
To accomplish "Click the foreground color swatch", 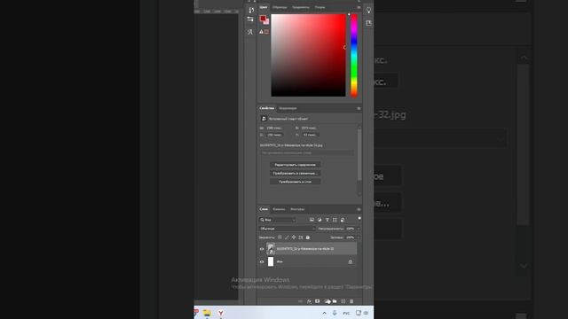I will point(263,18).
